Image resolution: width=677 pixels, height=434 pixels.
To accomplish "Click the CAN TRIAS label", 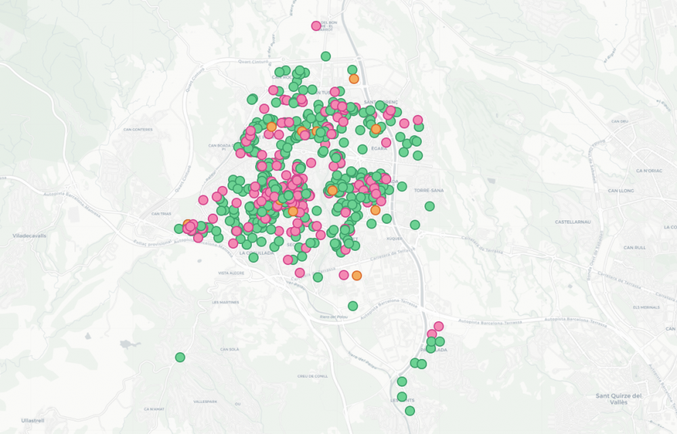I will pyautogui.click(x=162, y=214).
